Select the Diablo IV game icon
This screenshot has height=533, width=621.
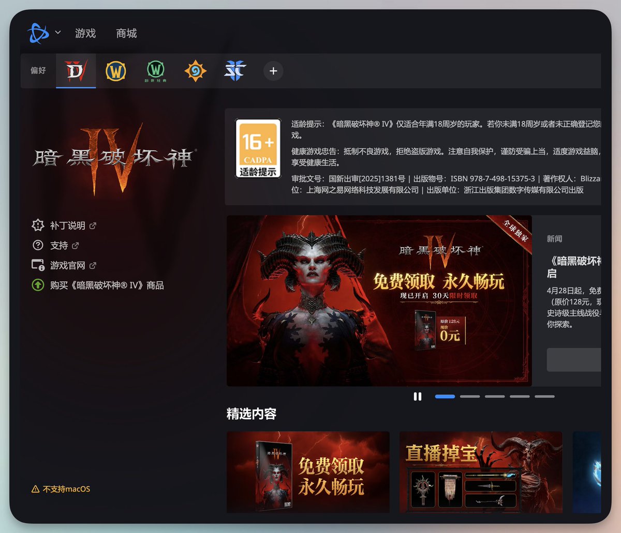76,71
